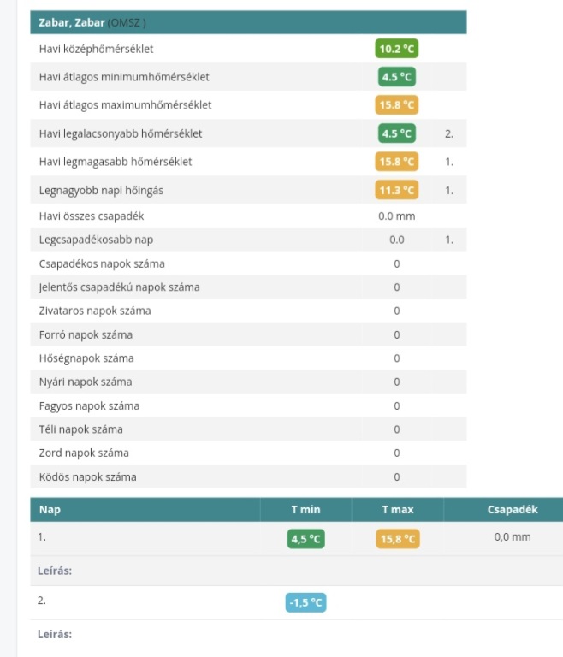The height and width of the screenshot is (657, 563).
Task: Click the Havi legmagasabb hőmérséklet 15.8 °C badge
Action: pyautogui.click(x=396, y=162)
